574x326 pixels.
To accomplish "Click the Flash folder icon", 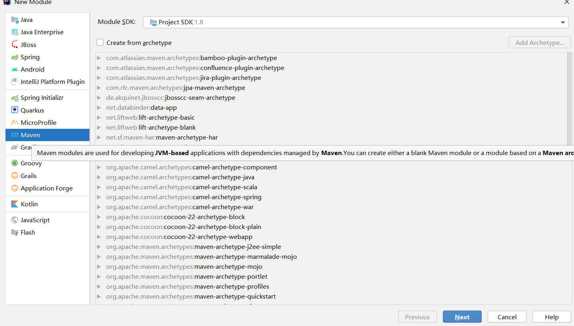I will [15, 233].
